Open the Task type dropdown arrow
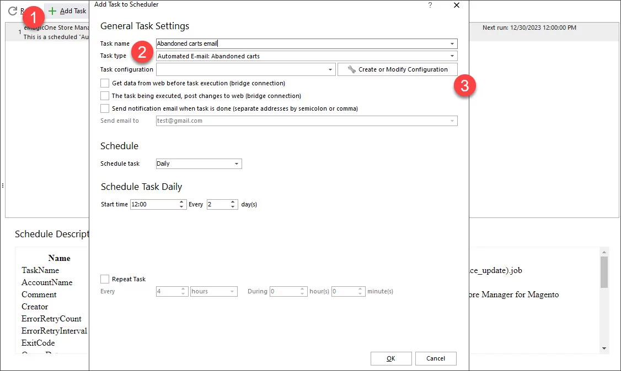This screenshot has height=371, width=621. pyautogui.click(x=452, y=56)
